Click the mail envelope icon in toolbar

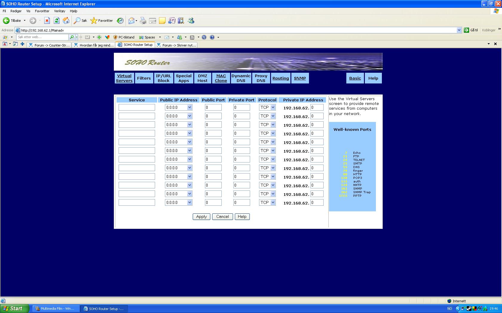[131, 21]
